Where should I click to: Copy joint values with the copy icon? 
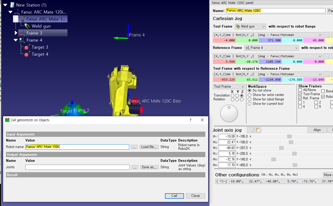tap(250, 130)
